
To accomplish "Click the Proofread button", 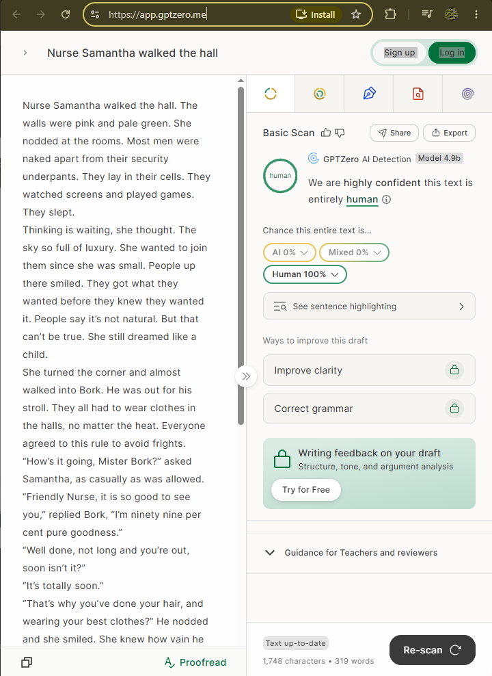I will 195,662.
